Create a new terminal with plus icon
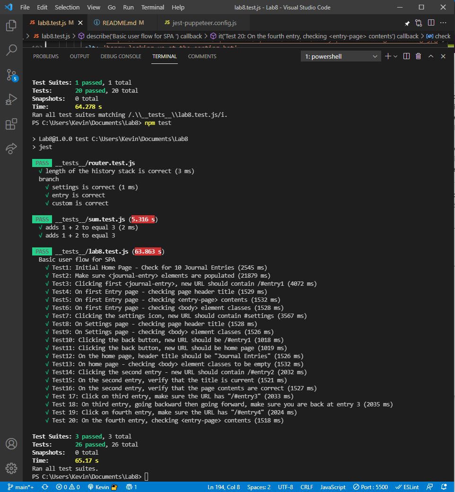The width and height of the screenshot is (455, 492). pyautogui.click(x=388, y=56)
